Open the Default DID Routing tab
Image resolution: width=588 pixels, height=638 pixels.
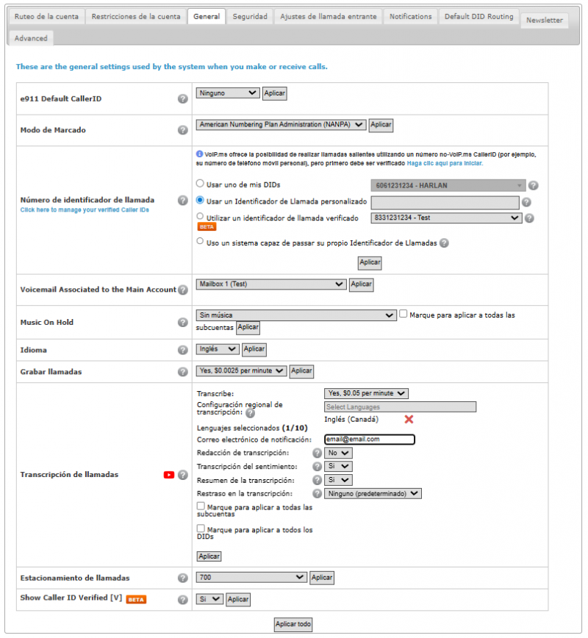478,17
